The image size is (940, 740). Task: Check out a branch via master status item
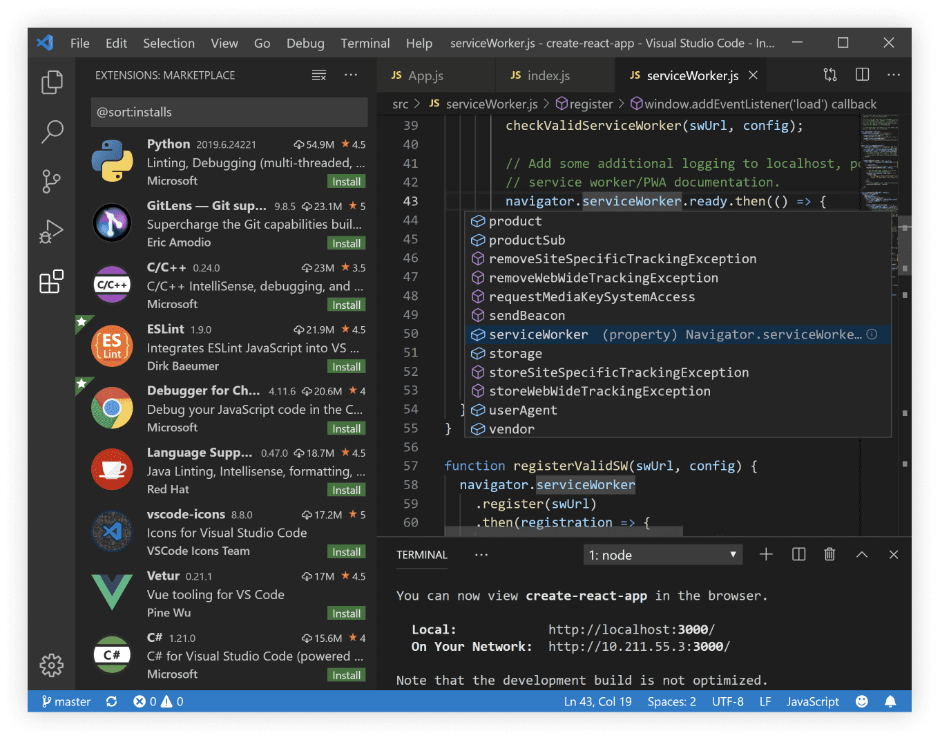pyautogui.click(x=66, y=701)
